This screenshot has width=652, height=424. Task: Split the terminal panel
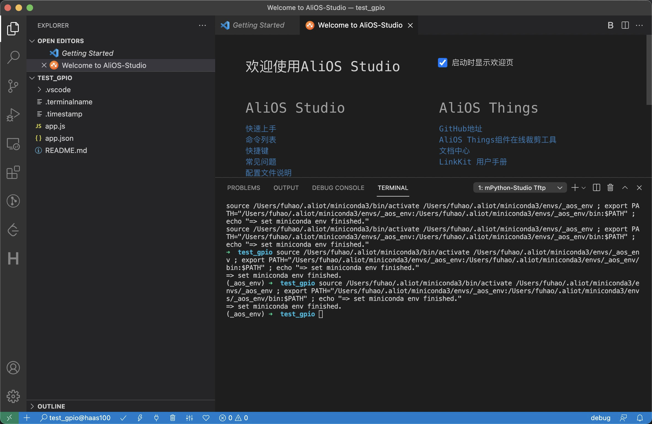coord(596,188)
